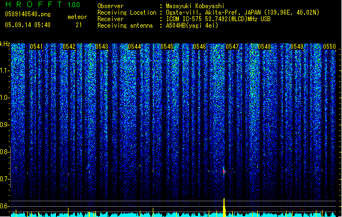Click the red meteor echo near 0547

click(224, 171)
